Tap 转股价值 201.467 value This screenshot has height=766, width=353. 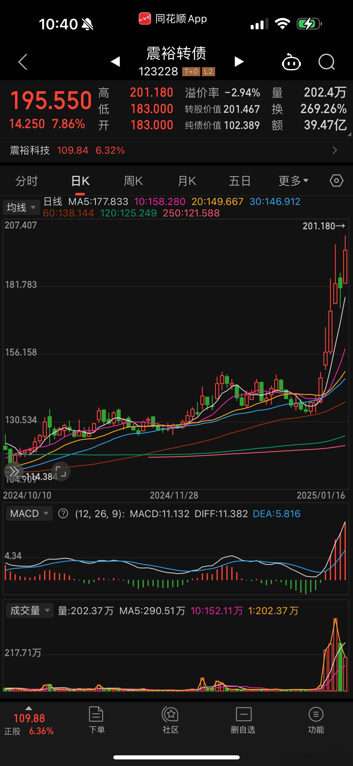[242, 109]
